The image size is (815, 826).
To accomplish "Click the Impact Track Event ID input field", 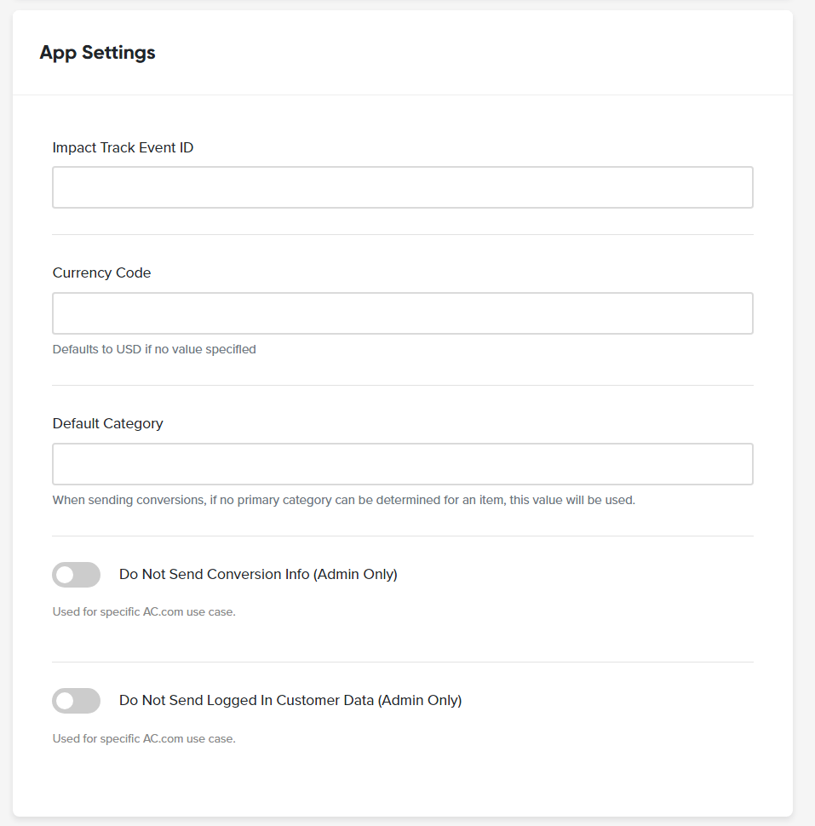I will [x=403, y=187].
